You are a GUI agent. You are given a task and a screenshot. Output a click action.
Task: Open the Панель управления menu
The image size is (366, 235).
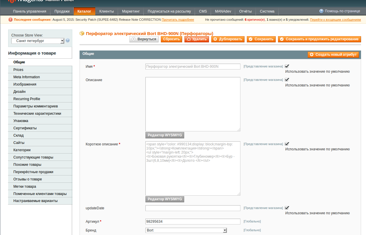(30, 11)
